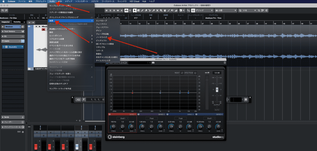317x151 pixels.
Task: Toggle the global Write W automation button
Action: (118, 10)
